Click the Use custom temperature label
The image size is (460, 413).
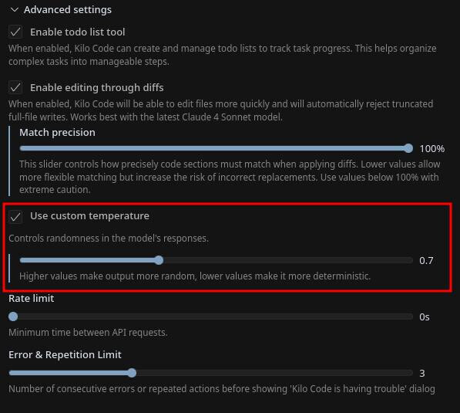89,216
